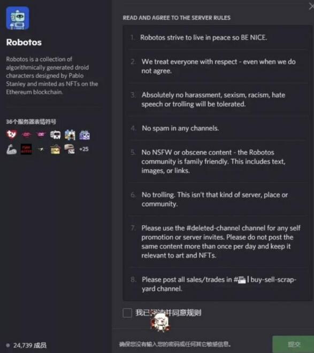314x353 pixels.
Task: Tick the 我已阅读并同意规则 checkbox
Action: point(127,313)
